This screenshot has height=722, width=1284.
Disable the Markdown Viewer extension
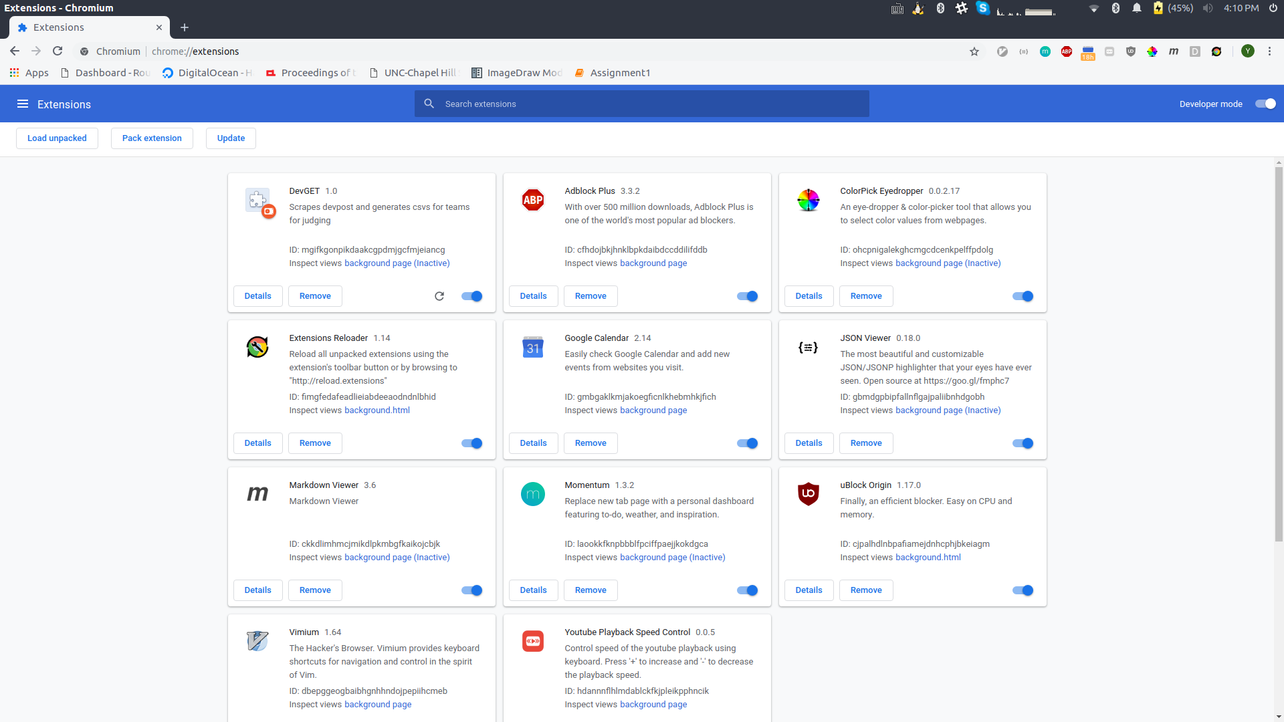tap(471, 590)
